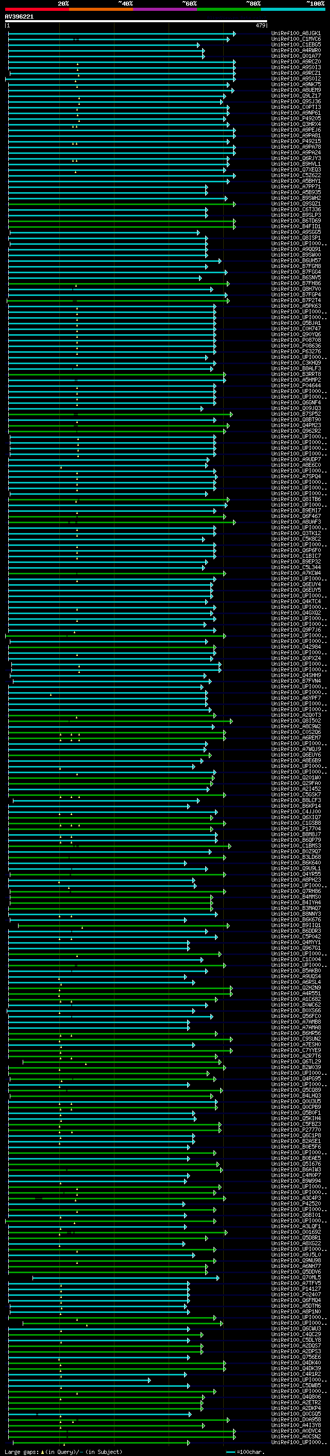The height and width of the screenshot is (1456, 330).
Task: Click the red ~20% identity legend segment
Action: click(37, 9)
